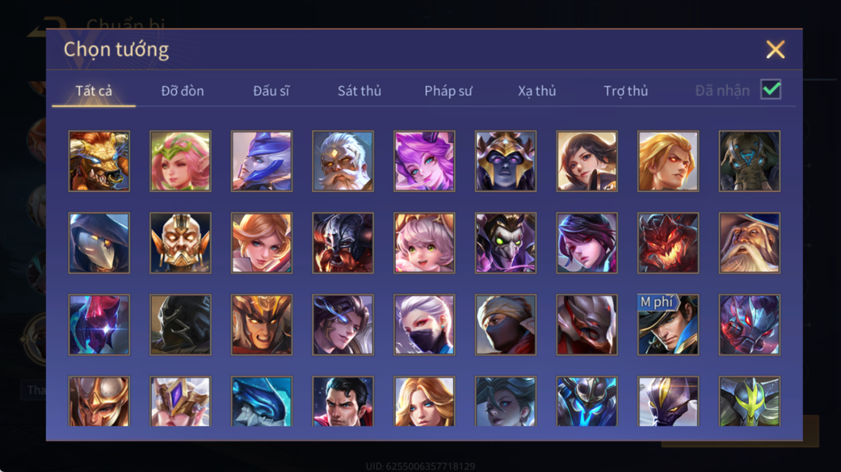Close the Chọn tướng dialog
This screenshot has width=841, height=472.
pyautogui.click(x=776, y=49)
